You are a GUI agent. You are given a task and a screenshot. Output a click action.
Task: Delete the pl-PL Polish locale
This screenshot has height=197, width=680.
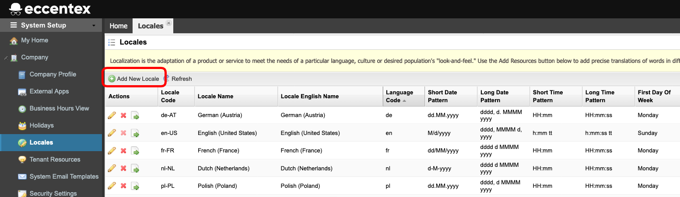click(x=123, y=186)
